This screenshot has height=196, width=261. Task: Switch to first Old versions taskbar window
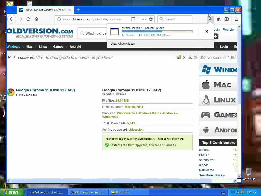(x=47, y=192)
